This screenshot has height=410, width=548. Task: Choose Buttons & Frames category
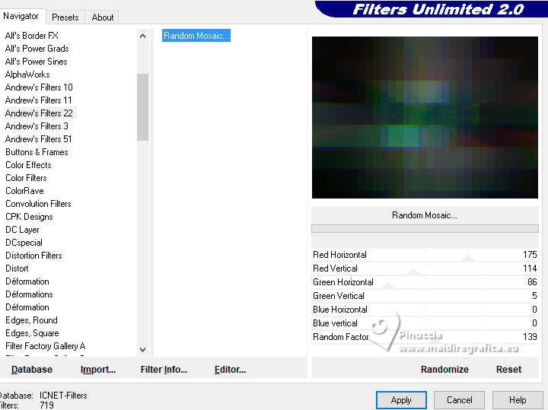[37, 152]
